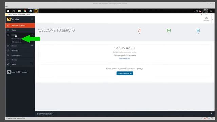Open the http://serviio.org link
This screenshot has height=122, width=217.
point(125,58)
